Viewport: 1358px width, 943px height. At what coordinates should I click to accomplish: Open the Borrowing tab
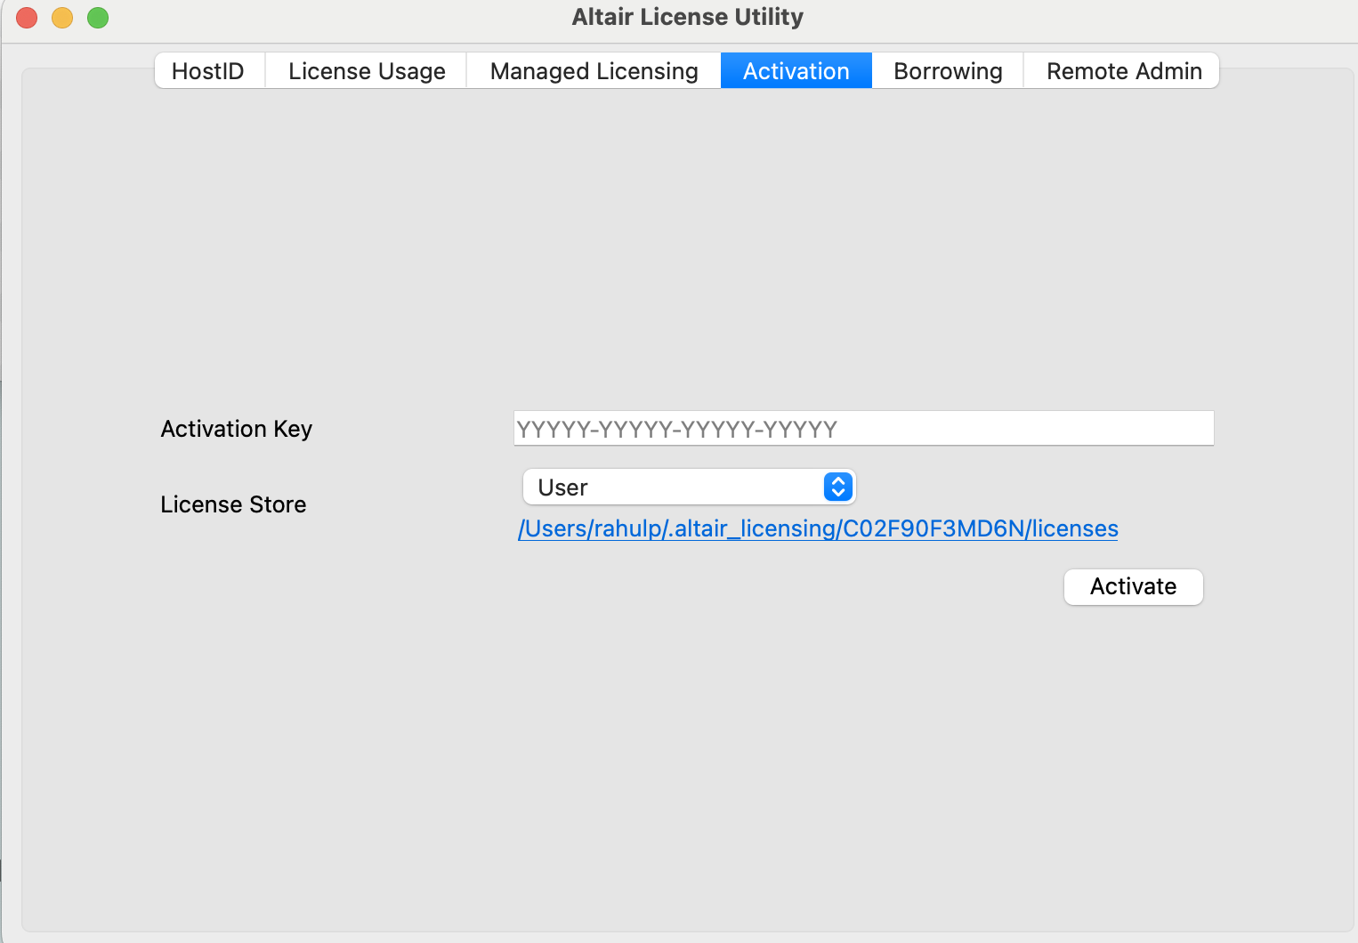[947, 70]
